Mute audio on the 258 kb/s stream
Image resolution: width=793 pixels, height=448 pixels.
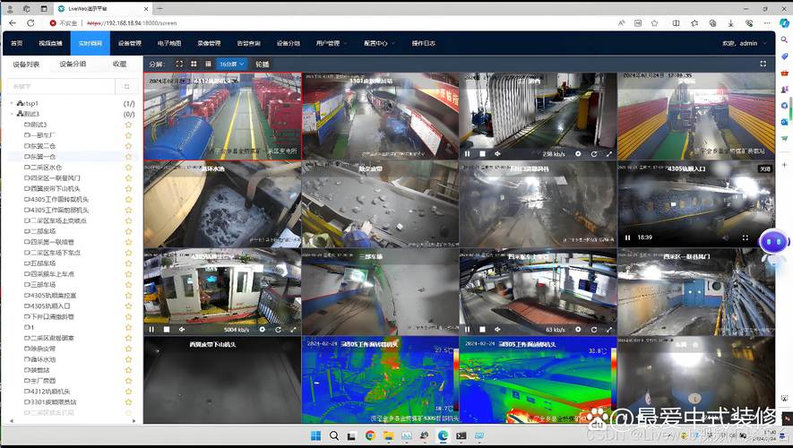pyautogui.click(x=497, y=154)
